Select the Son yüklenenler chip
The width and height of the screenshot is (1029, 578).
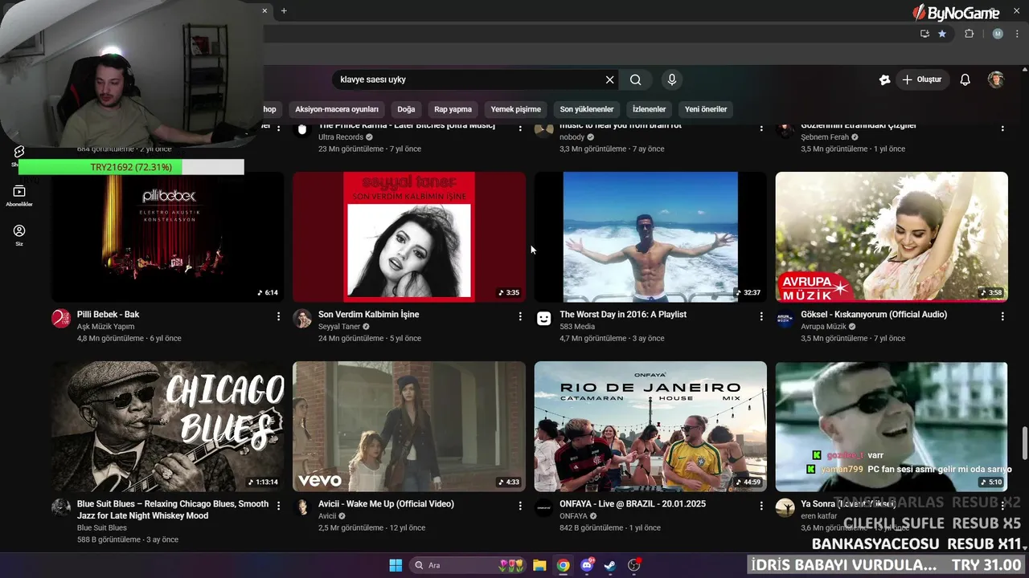[587, 109]
